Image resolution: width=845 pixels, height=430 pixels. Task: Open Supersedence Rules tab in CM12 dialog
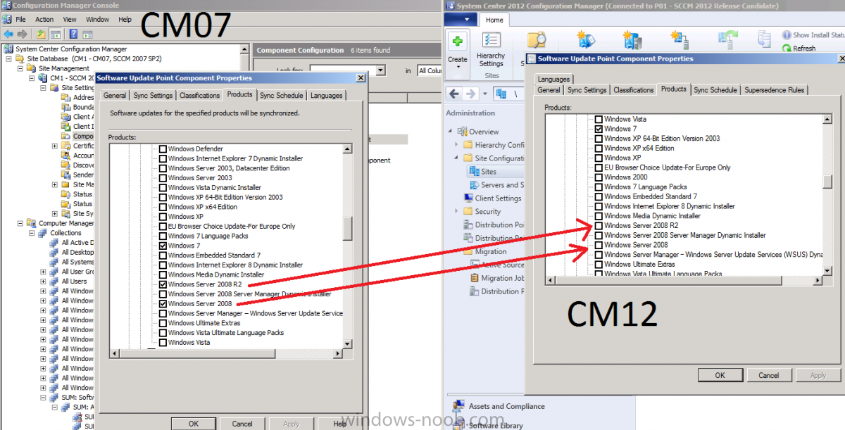pos(775,90)
